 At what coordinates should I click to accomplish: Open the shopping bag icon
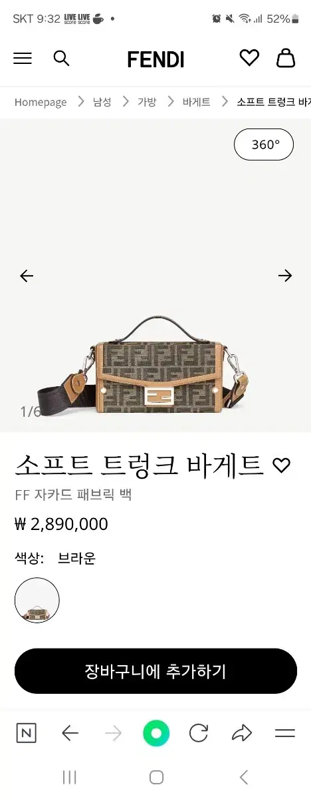click(286, 59)
